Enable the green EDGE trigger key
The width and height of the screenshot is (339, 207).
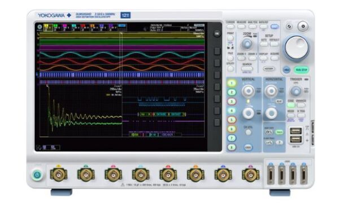tap(290, 105)
